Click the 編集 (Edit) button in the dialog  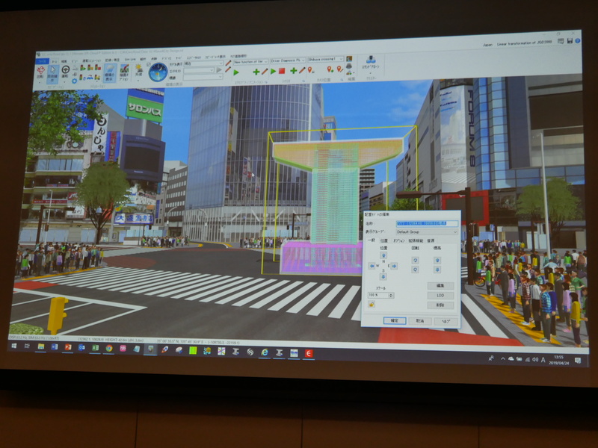pos(440,286)
